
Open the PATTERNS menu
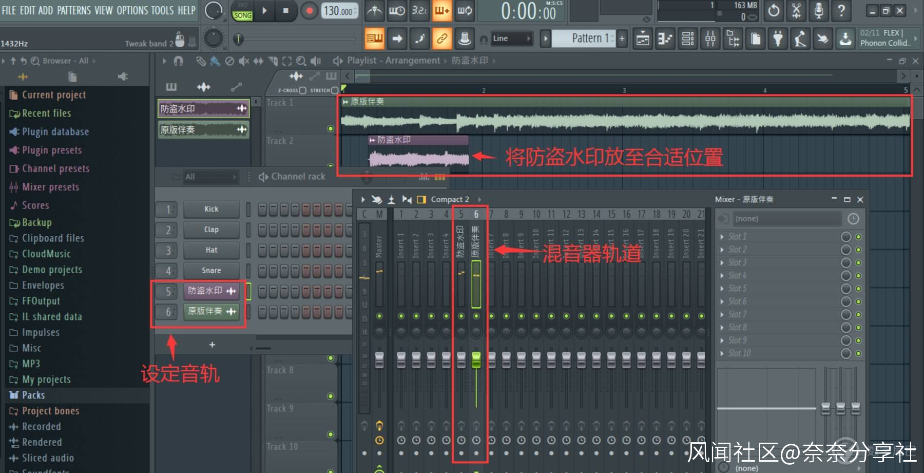(74, 10)
